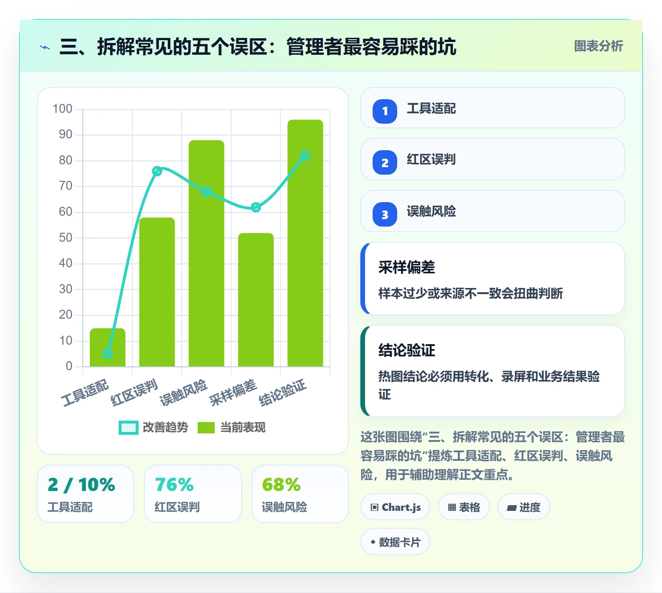The height and width of the screenshot is (593, 662).
Task: Click the text 样本过少或来源不一致会扭曲判断
Action: (x=470, y=294)
